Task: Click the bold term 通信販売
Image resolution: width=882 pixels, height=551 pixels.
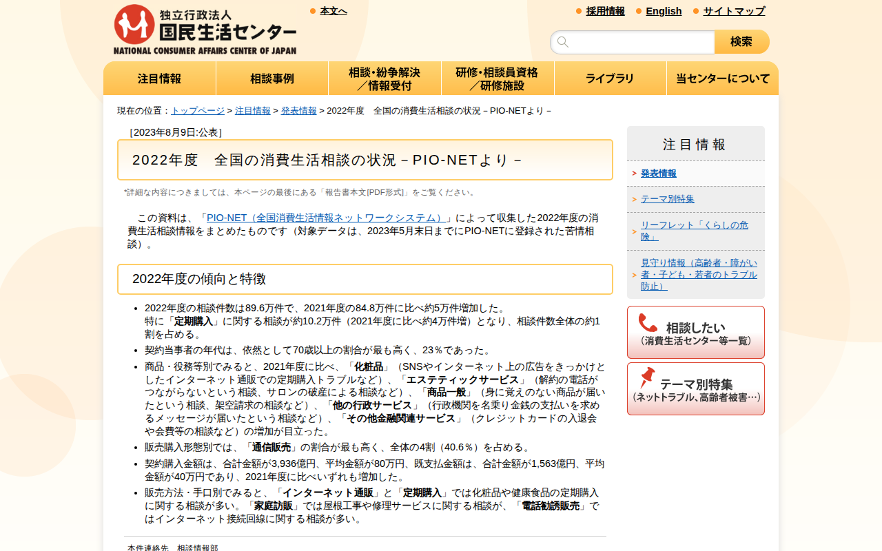Action: [x=271, y=448]
